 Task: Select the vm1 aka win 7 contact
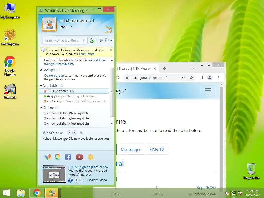(x=74, y=101)
